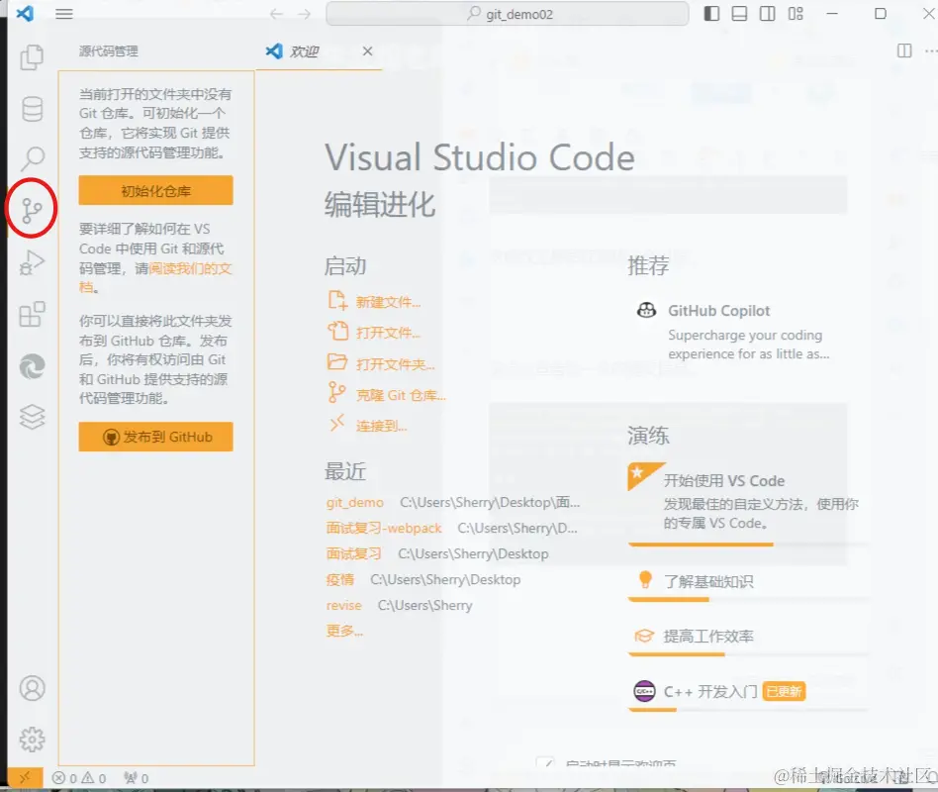Click 更多... to show more recent items

coord(344,631)
